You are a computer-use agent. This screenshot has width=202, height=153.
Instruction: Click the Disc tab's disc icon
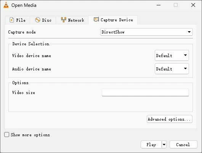click(x=38, y=20)
